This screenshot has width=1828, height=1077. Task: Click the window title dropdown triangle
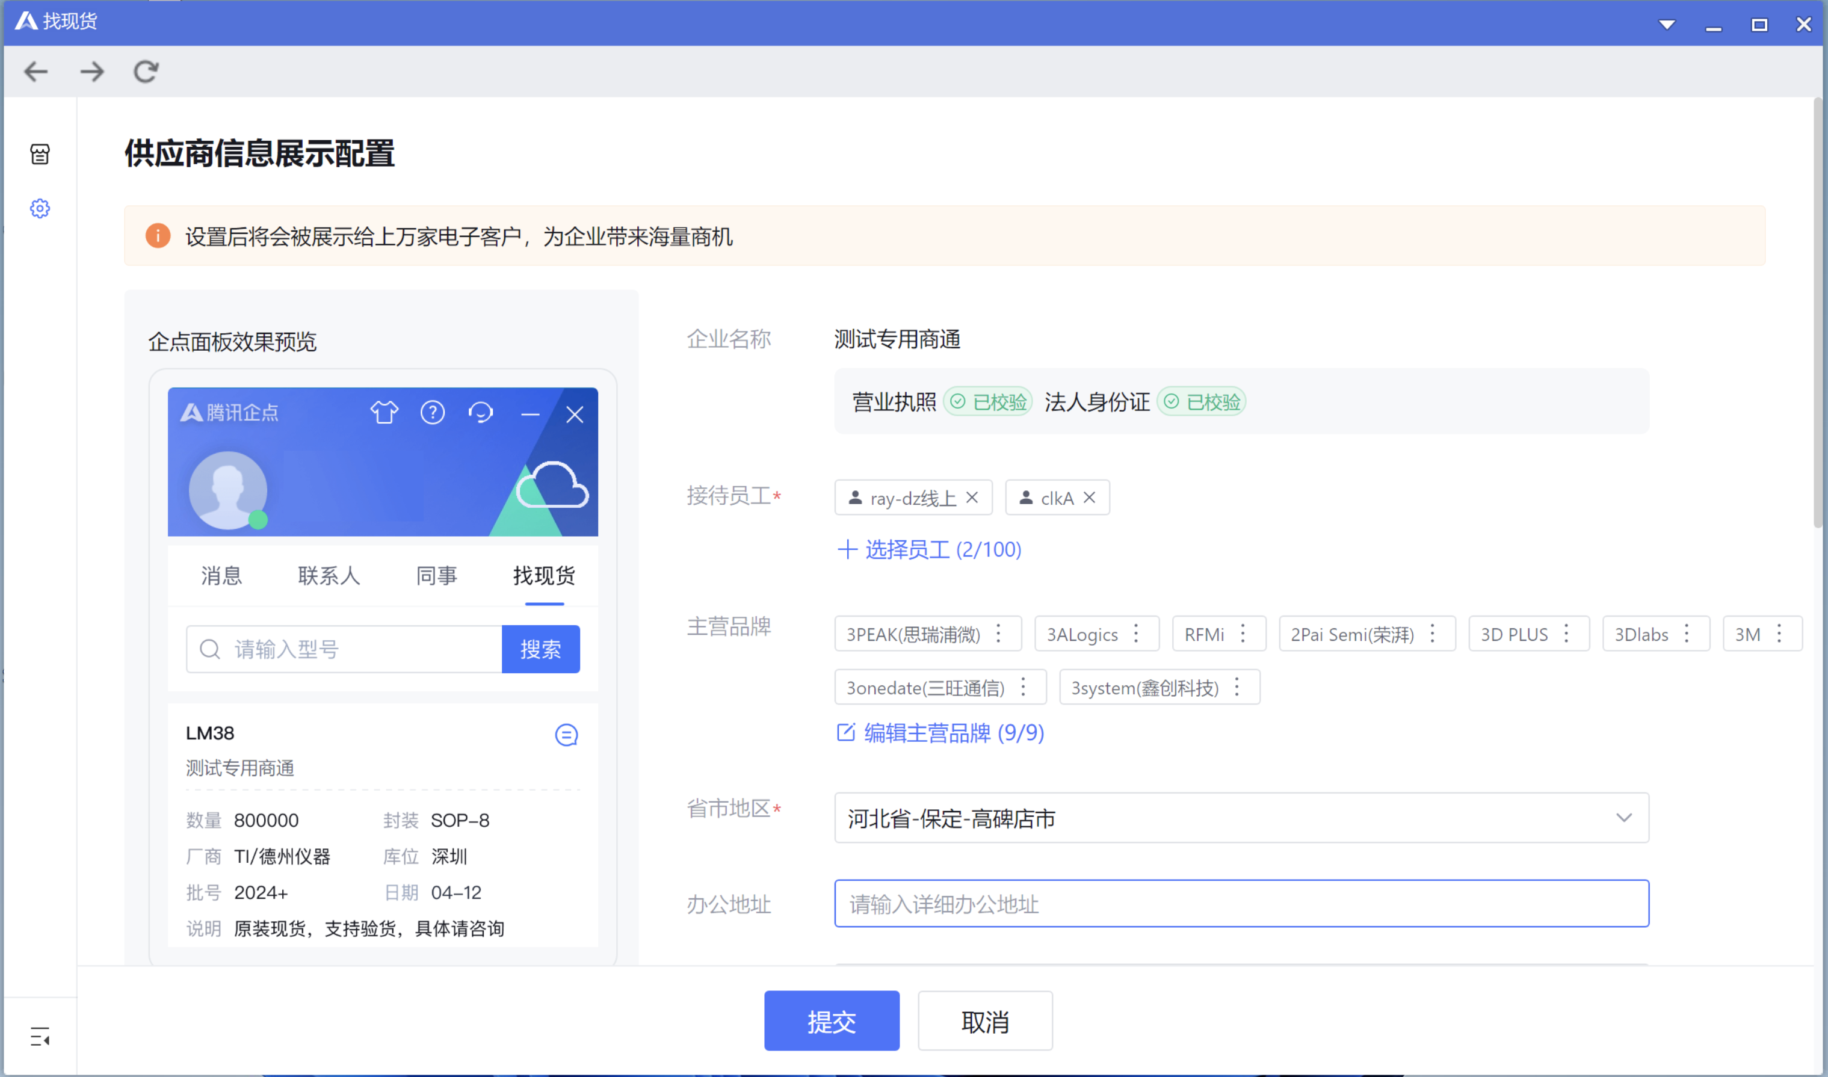[x=1667, y=25]
